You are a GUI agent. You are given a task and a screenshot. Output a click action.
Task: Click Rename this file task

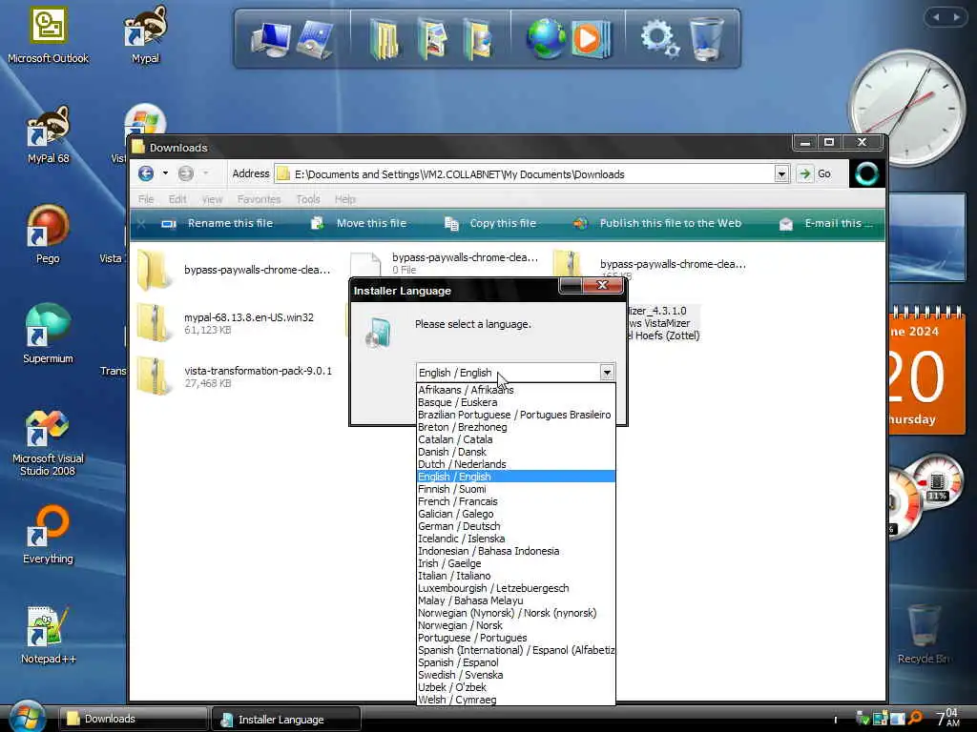218,223
